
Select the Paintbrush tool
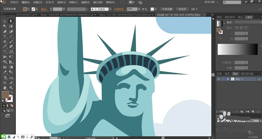point(11,41)
